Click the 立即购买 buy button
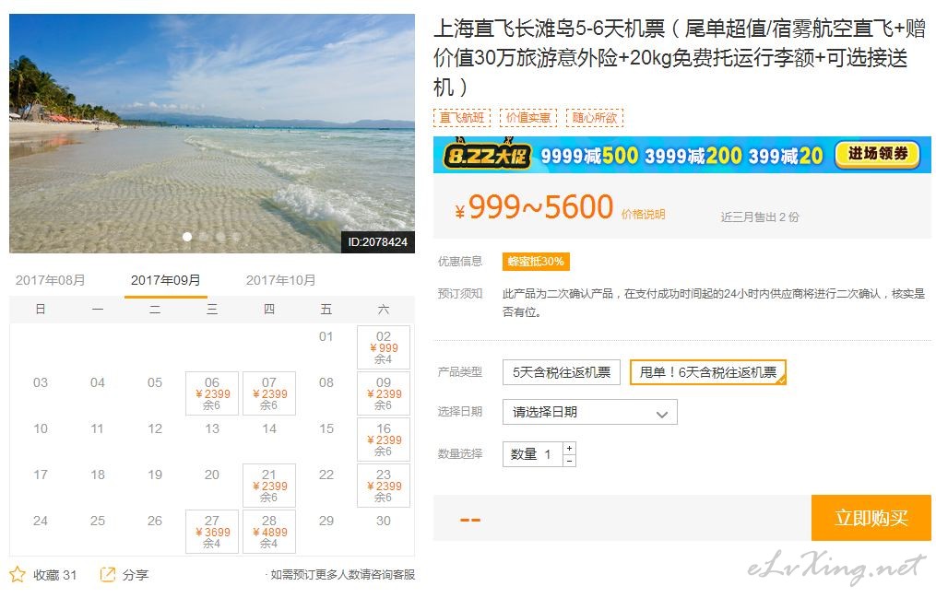 coord(871,518)
